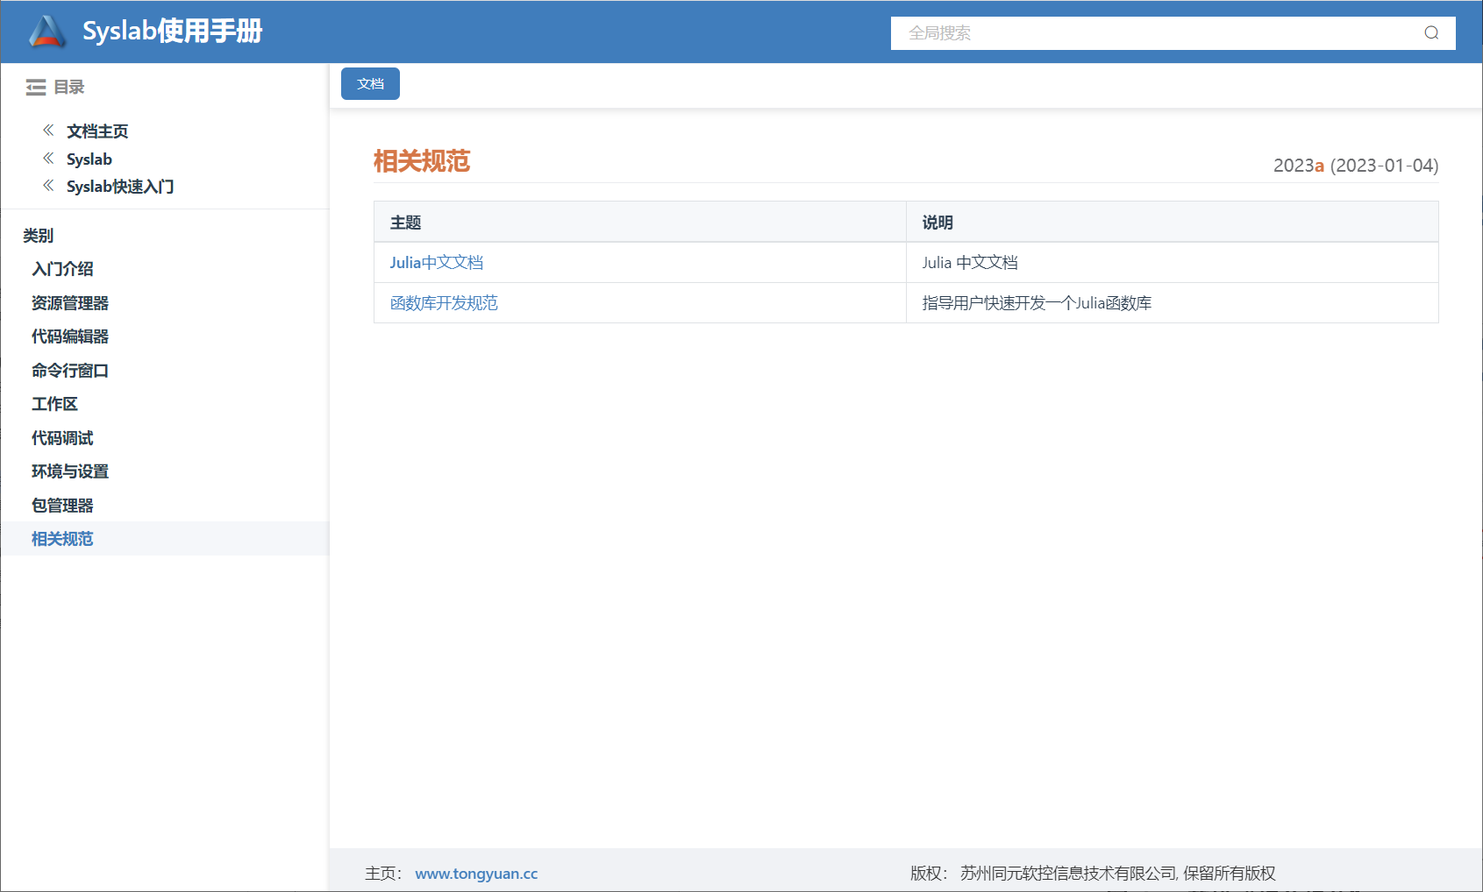Open the 代码编辑器 category
This screenshot has height=892, width=1483.
point(70,336)
